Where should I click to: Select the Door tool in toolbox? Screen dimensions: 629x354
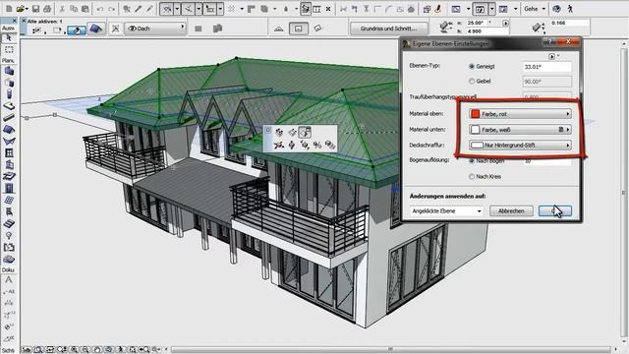pyautogui.click(x=9, y=188)
